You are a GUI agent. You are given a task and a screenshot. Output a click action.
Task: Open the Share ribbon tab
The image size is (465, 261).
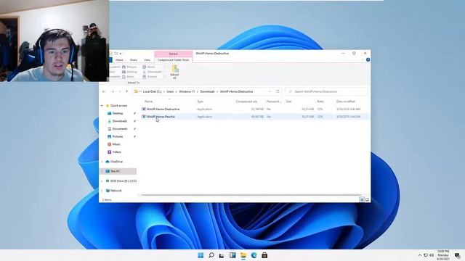tap(134, 59)
